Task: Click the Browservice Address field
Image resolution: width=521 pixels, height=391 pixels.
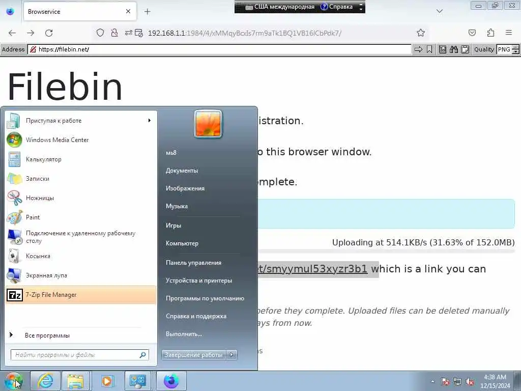Action: point(219,49)
